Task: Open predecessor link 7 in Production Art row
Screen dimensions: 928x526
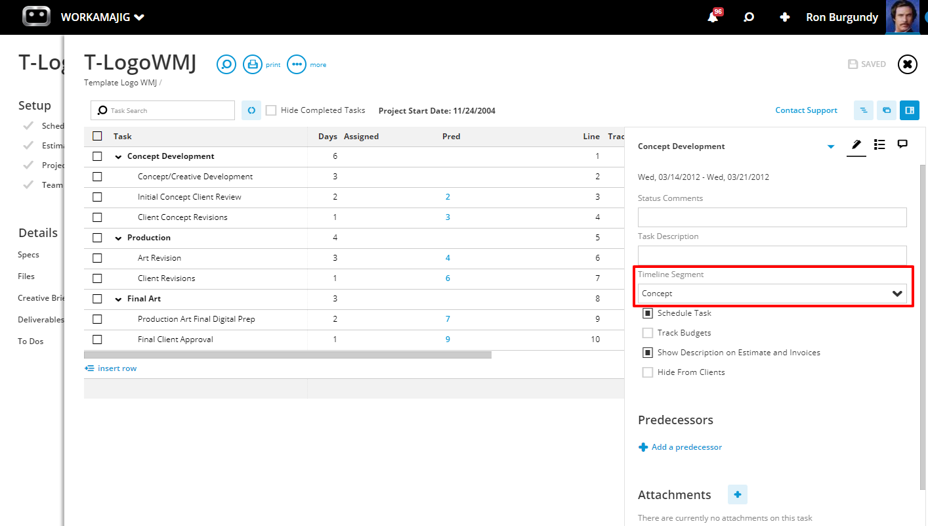Action: click(x=448, y=319)
